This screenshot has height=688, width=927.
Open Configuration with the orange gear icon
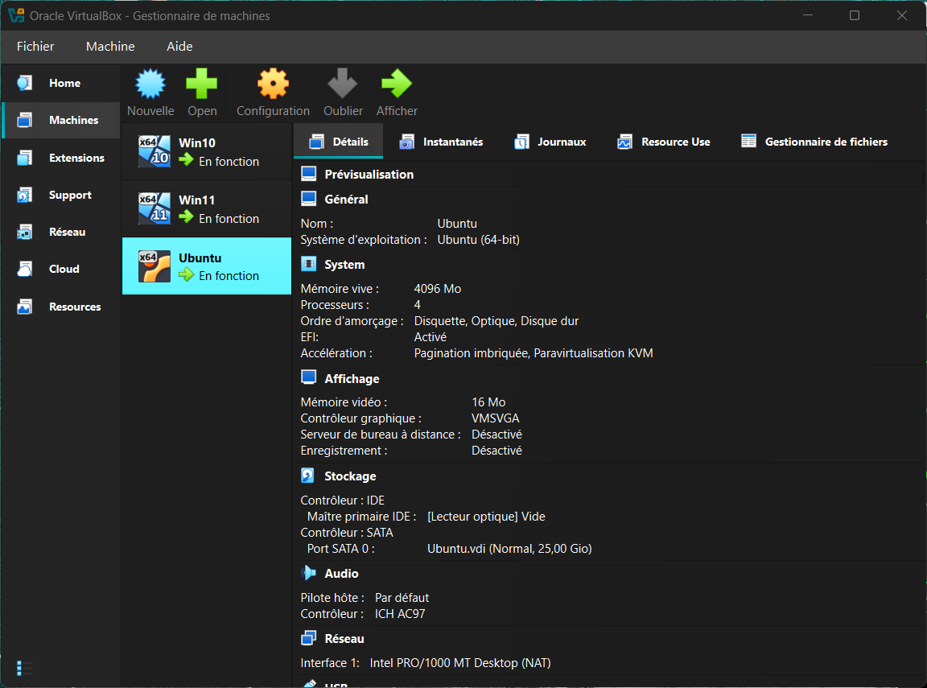point(273,84)
